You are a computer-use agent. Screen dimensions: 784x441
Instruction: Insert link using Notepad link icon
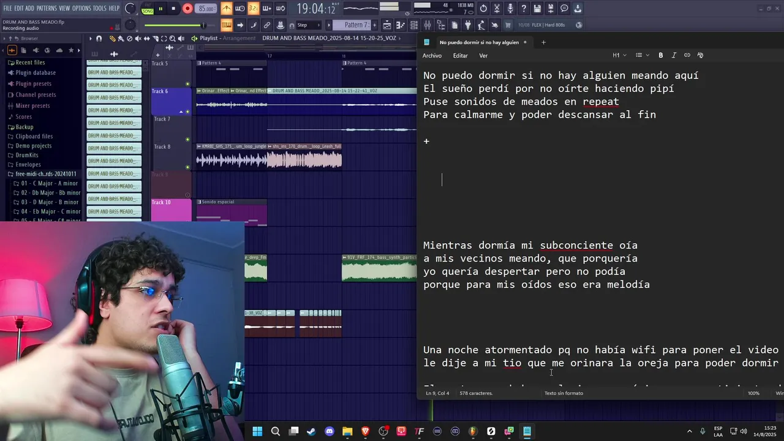(x=687, y=55)
